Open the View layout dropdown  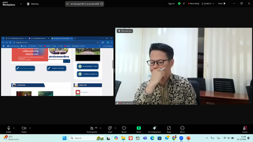click(x=222, y=4)
